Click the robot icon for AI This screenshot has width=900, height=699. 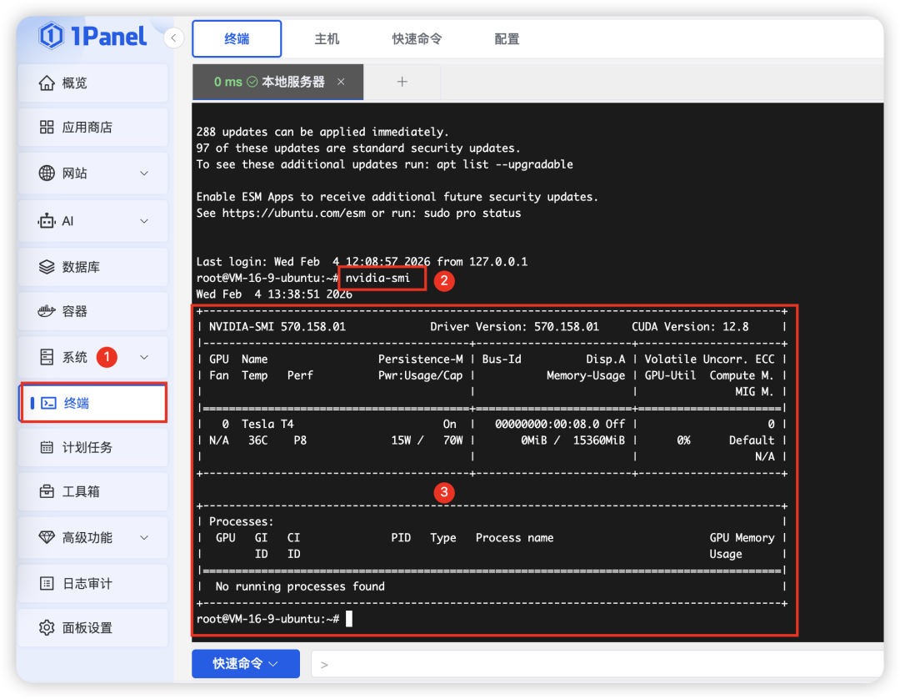[x=47, y=221]
